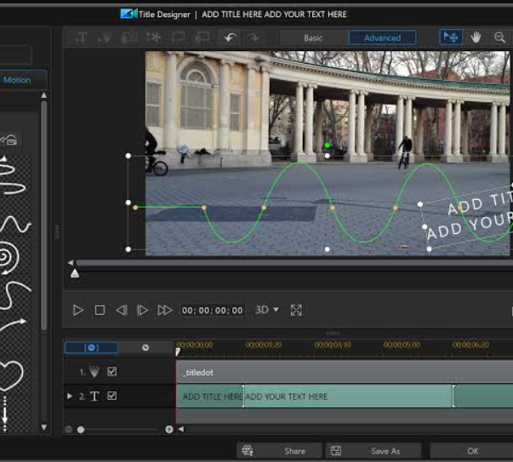Expand text track 2 in the timeline
513x462 pixels.
(70, 396)
